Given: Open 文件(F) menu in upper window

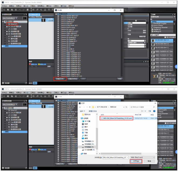Looking at the screenshot, I should point(4,6).
